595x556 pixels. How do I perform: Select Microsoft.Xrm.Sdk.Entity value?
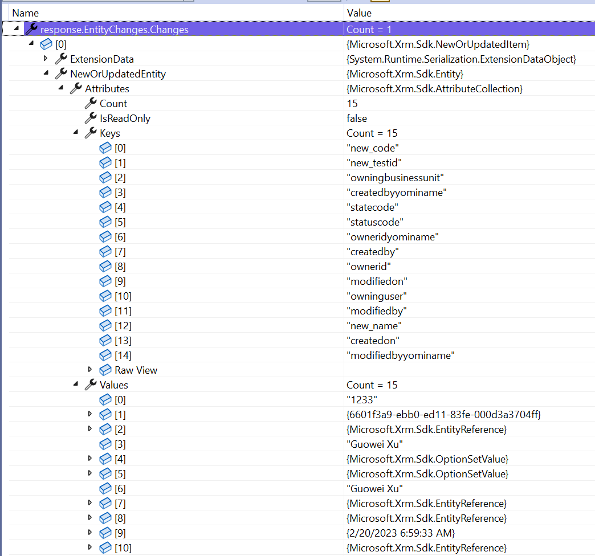tap(405, 74)
